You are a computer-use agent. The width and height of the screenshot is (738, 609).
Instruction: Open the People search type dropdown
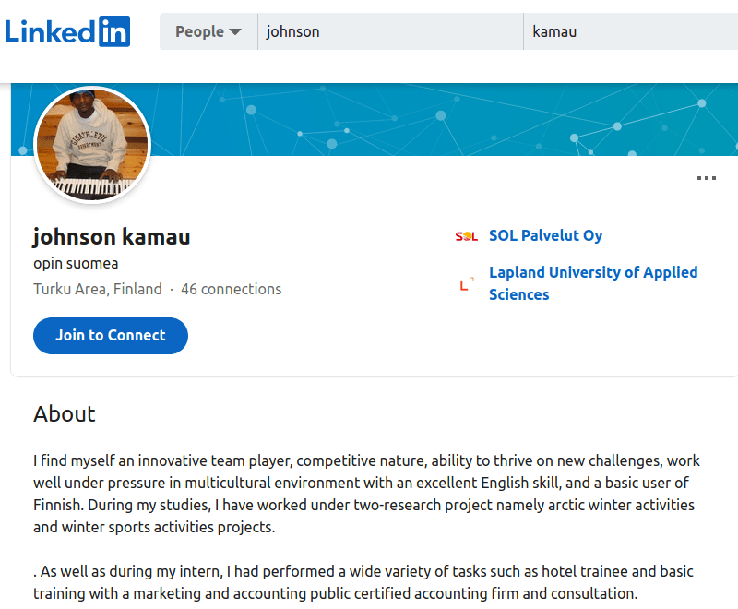[x=208, y=31]
